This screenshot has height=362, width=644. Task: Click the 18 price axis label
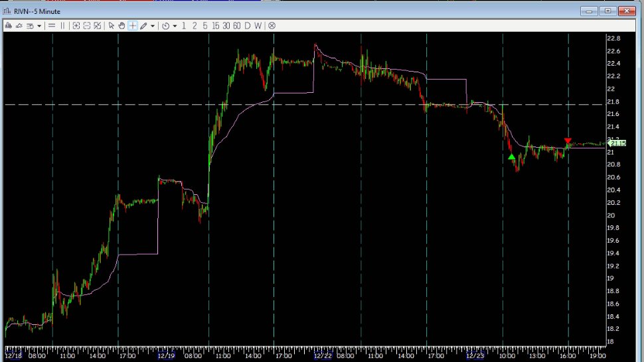[611, 341]
